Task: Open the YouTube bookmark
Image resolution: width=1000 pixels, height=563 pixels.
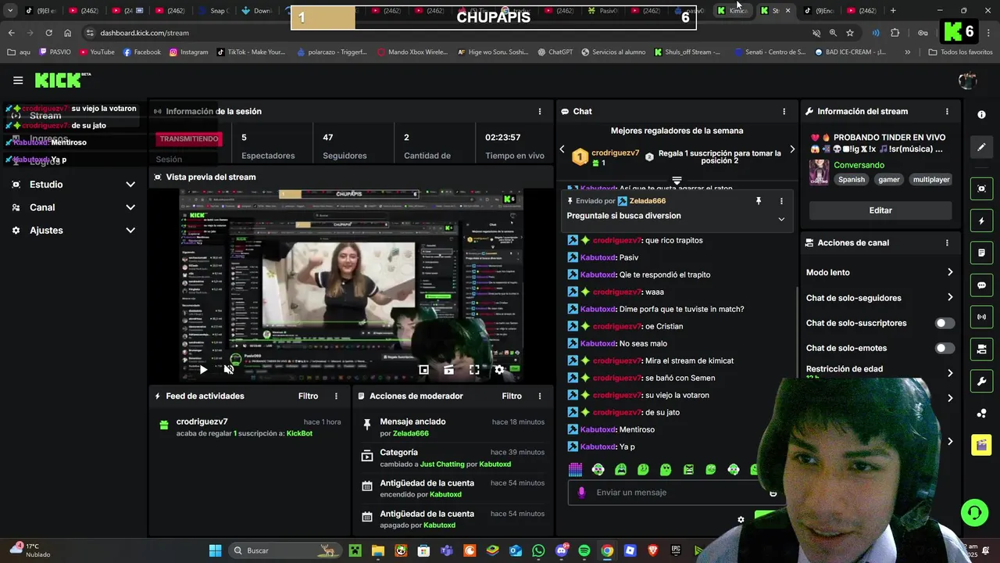Action: coord(97,52)
